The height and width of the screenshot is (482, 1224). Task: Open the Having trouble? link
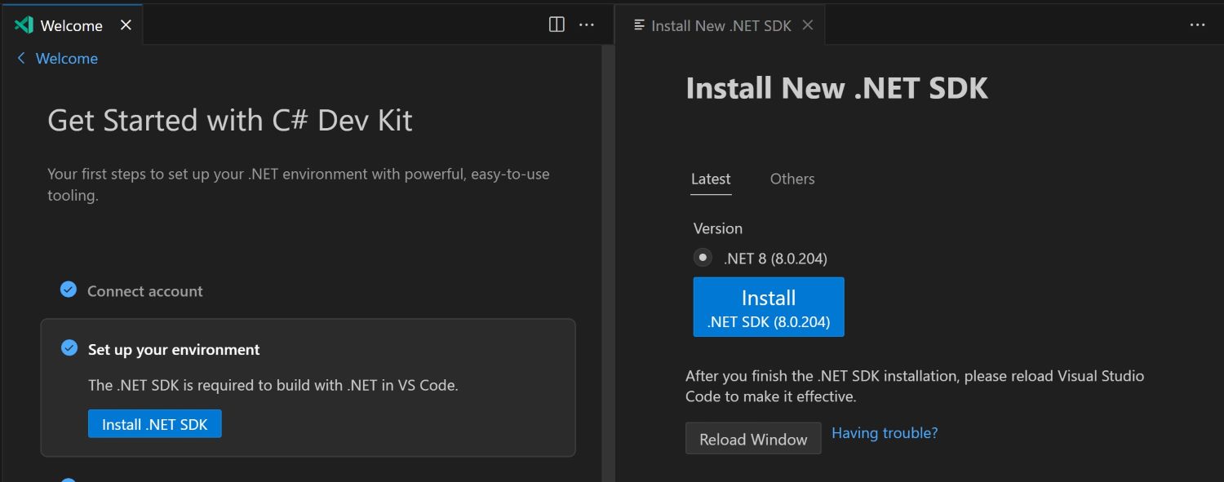pos(885,433)
